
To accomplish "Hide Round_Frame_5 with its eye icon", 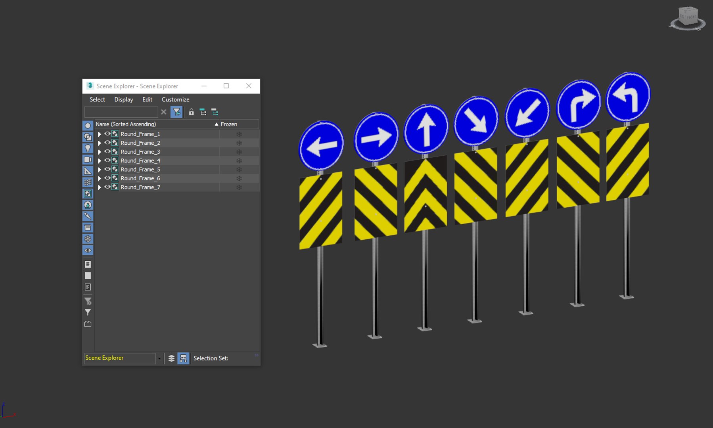I will click(x=107, y=169).
